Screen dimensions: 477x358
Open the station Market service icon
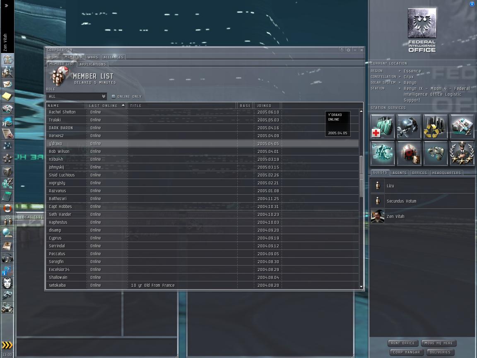[462, 127]
